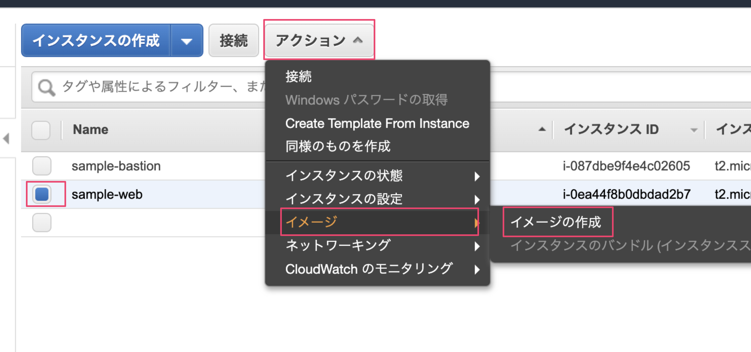This screenshot has height=352, width=751.
Task: Focus the tag and attribute filter field
Action: (x=160, y=87)
